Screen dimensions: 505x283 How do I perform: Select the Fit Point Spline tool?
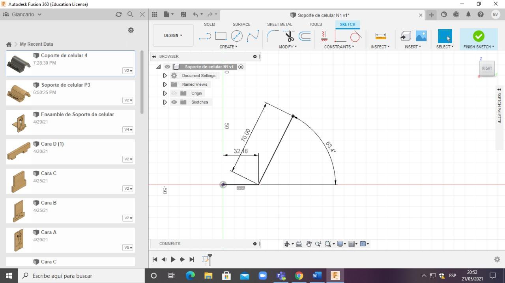point(253,36)
